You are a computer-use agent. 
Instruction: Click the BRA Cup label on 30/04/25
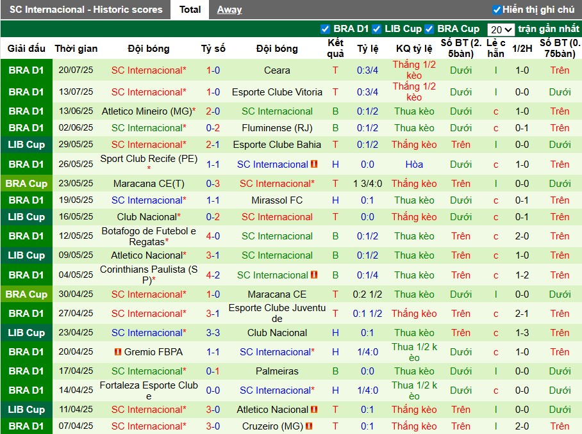click(26, 294)
